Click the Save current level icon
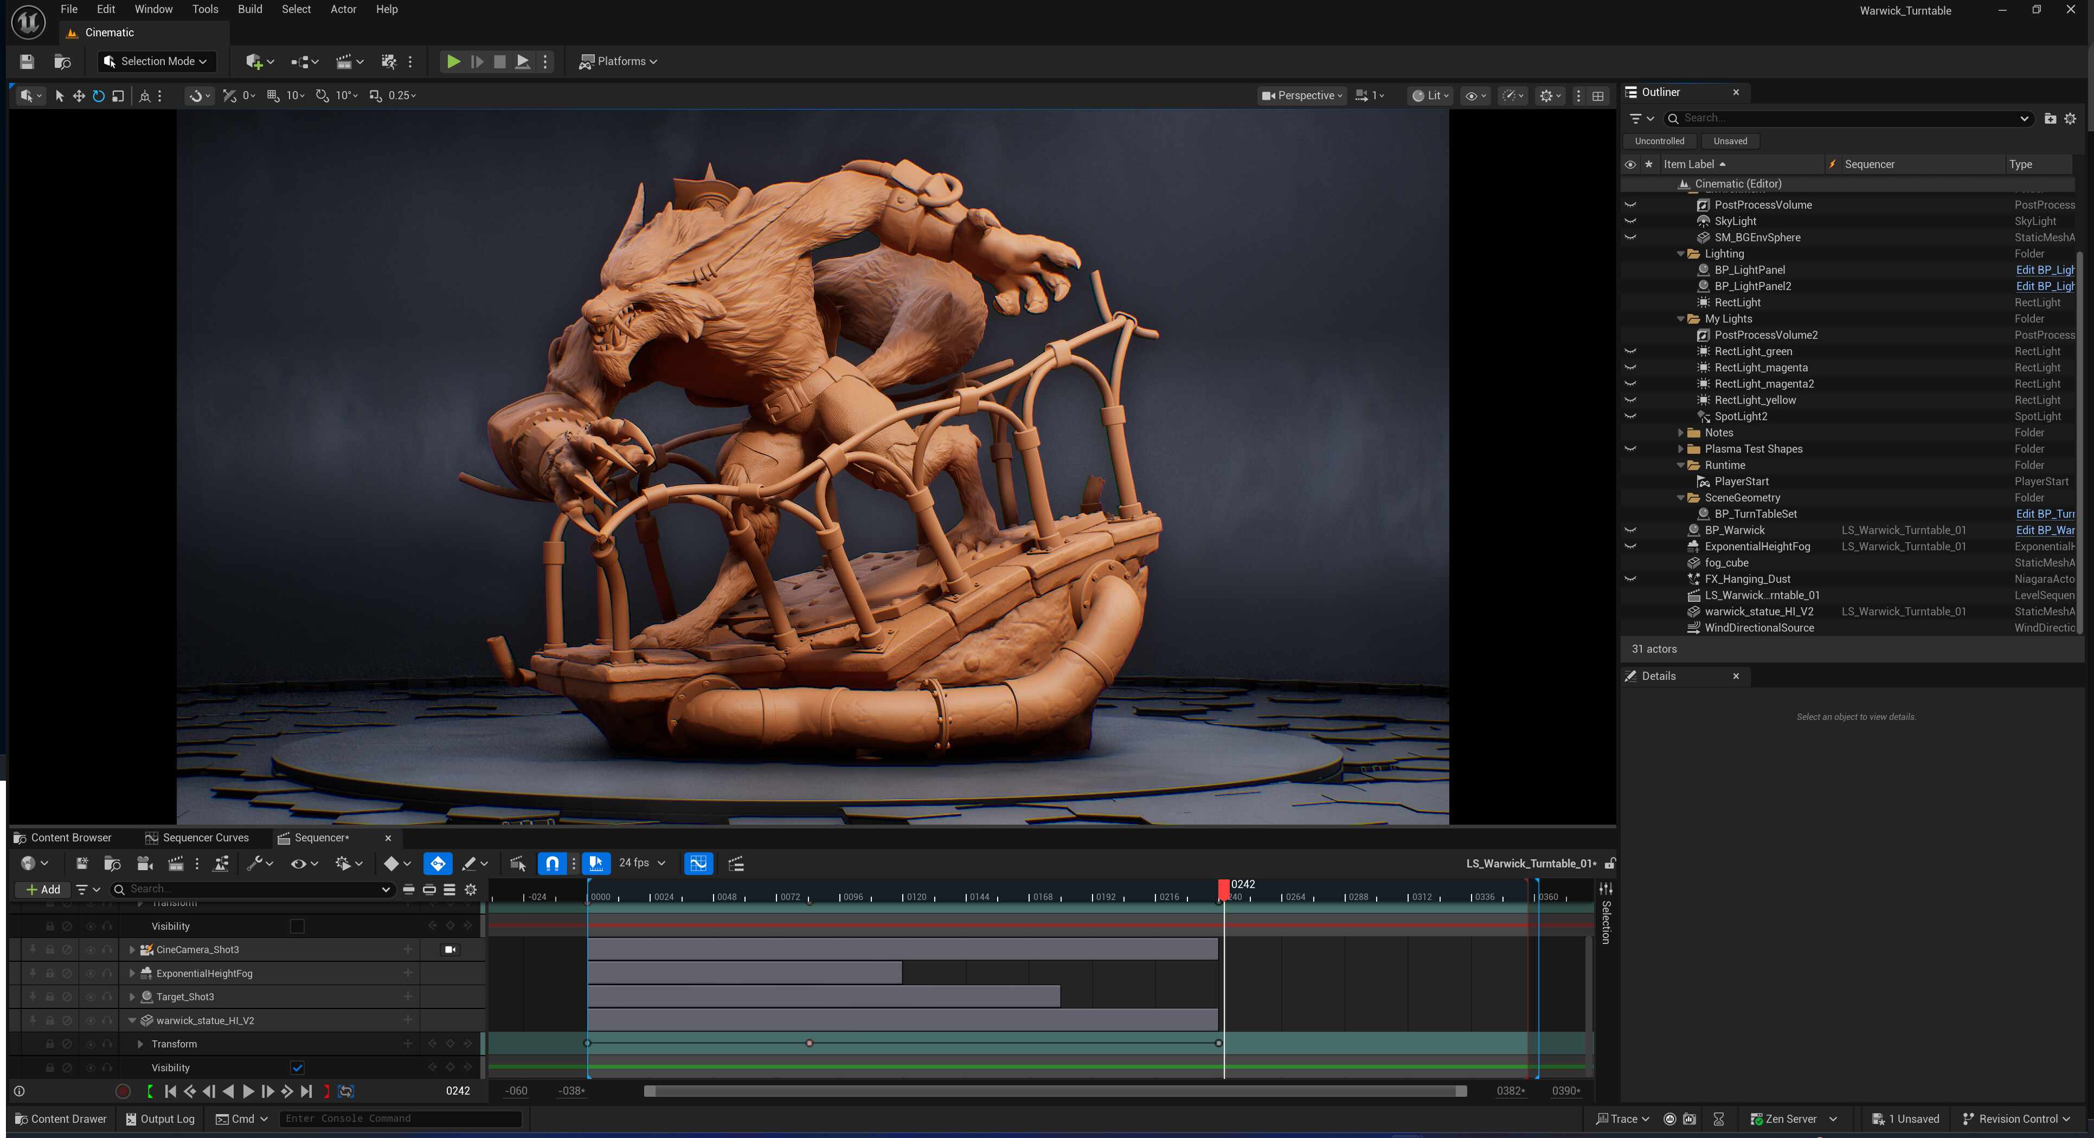The image size is (2094, 1138). click(27, 62)
